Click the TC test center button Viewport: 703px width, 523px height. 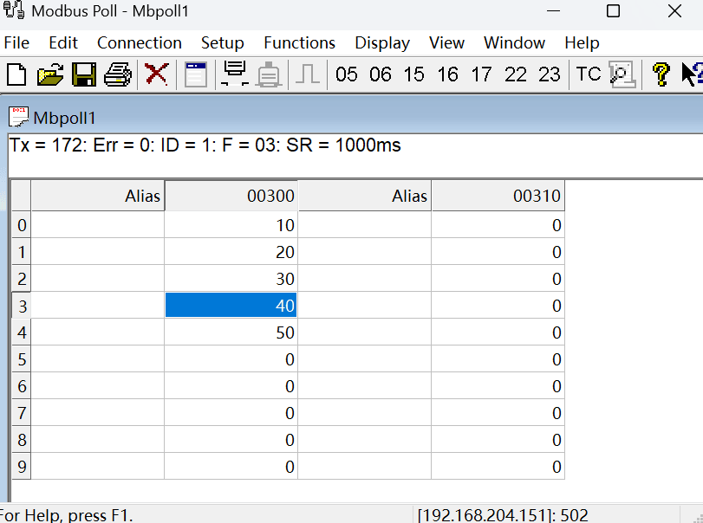(589, 74)
